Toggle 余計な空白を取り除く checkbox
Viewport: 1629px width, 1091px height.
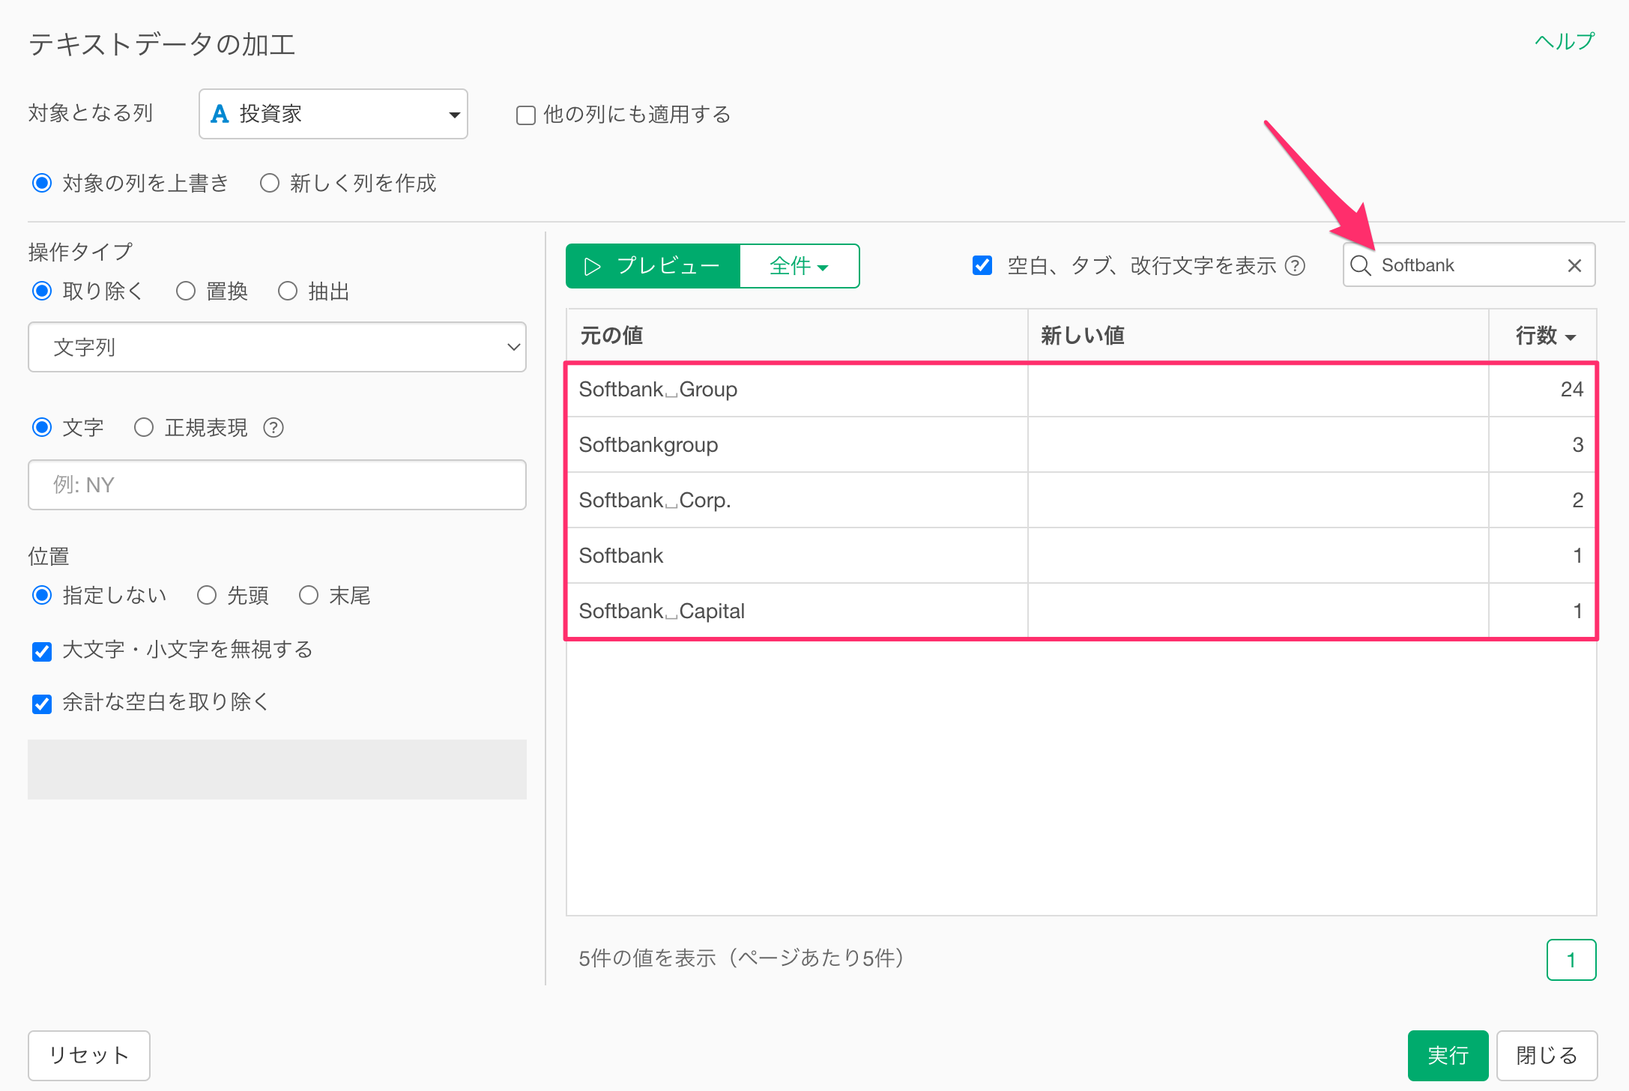point(42,704)
